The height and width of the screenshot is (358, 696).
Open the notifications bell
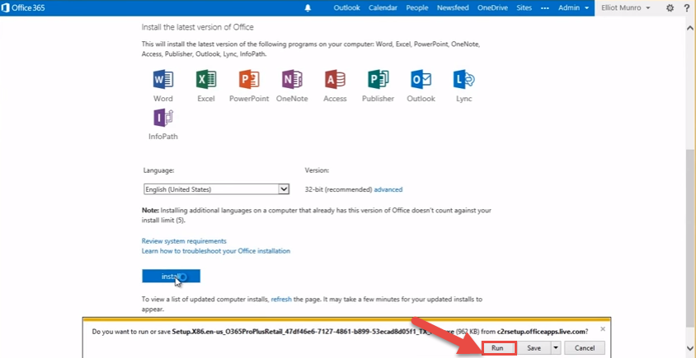pyautogui.click(x=308, y=7)
